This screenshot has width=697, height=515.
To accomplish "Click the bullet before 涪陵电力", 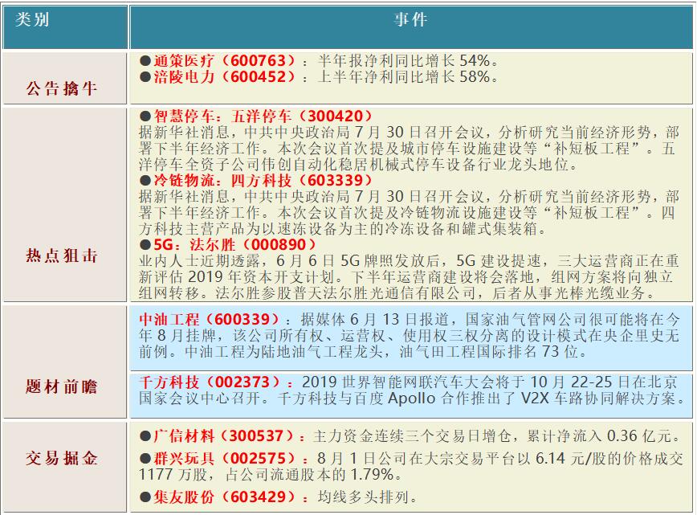I will pyautogui.click(x=145, y=78).
